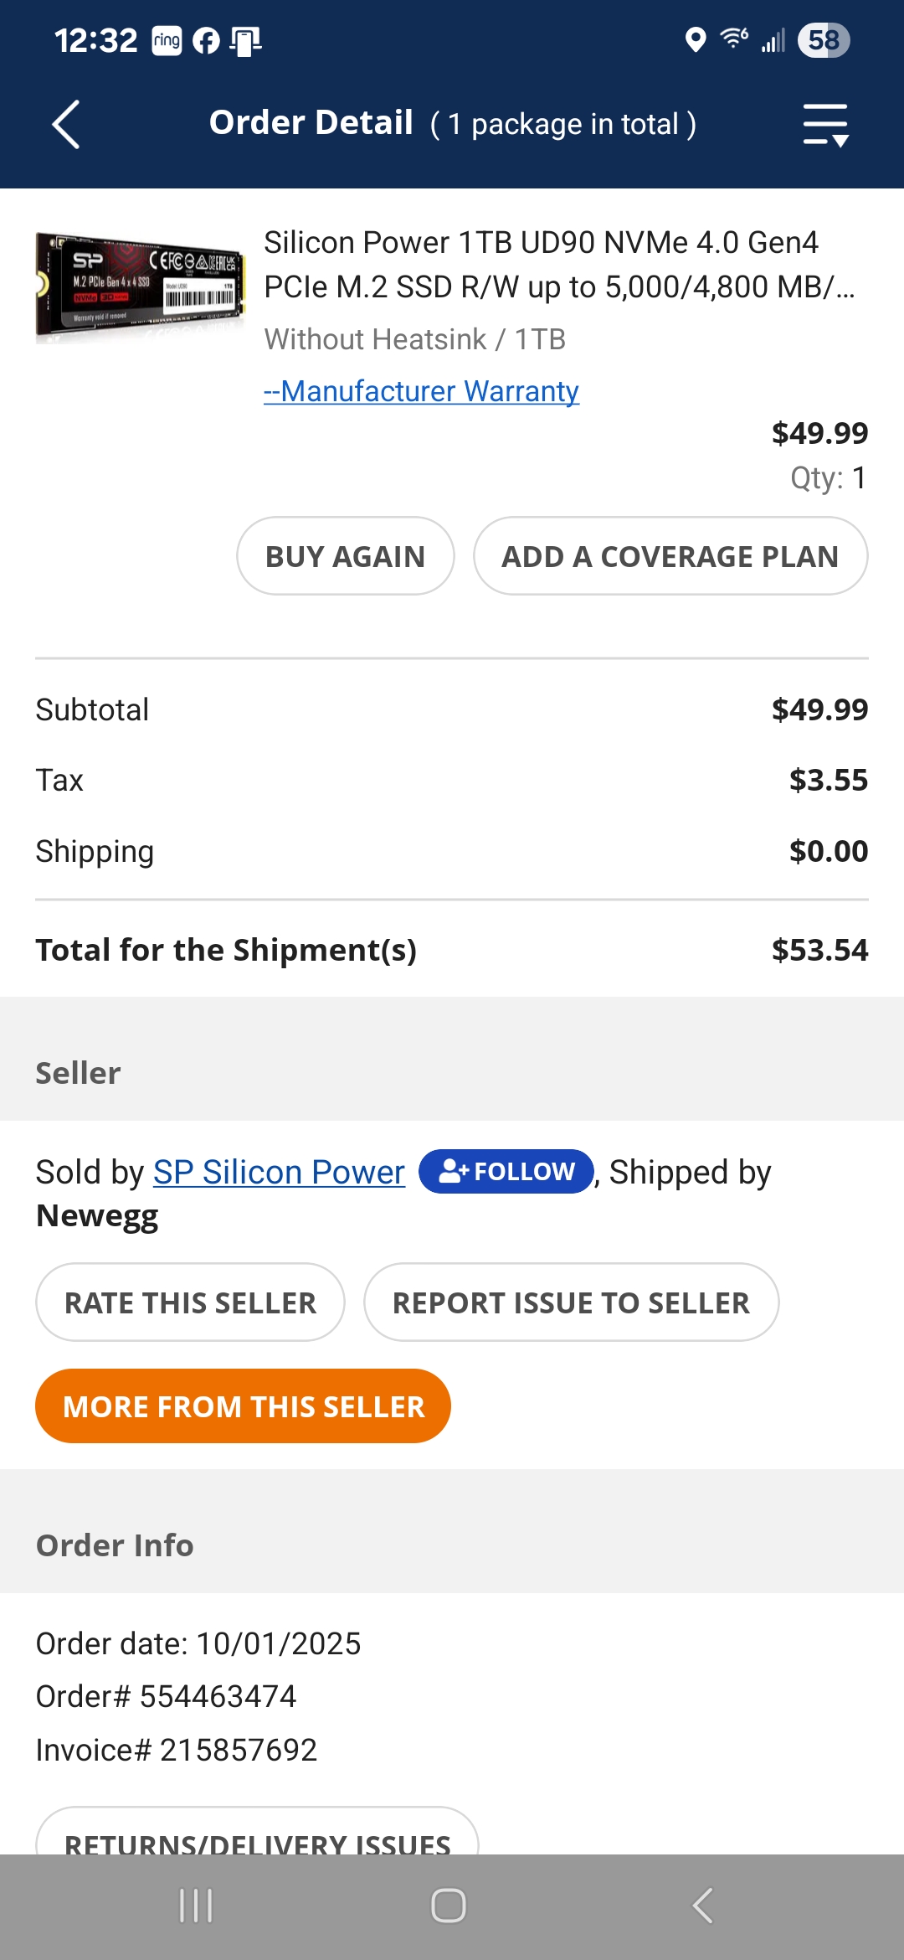The height and width of the screenshot is (1960, 904).
Task: Tap the Facebook notification icon
Action: 206,40
